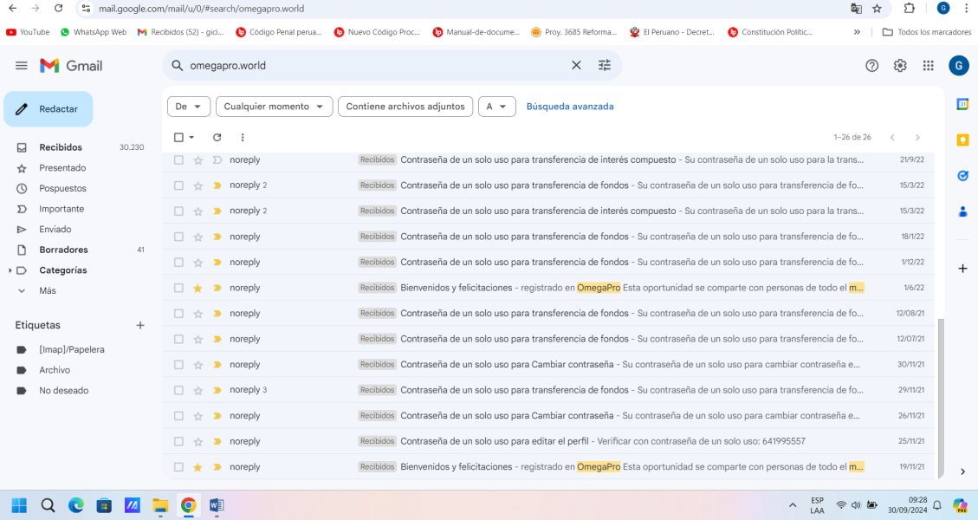Open the Windows Start menu
This screenshot has height=520, width=978.
pos(19,505)
